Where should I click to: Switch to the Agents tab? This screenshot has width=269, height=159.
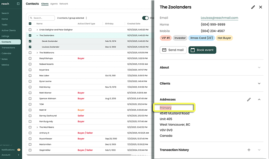[x=54, y=4]
